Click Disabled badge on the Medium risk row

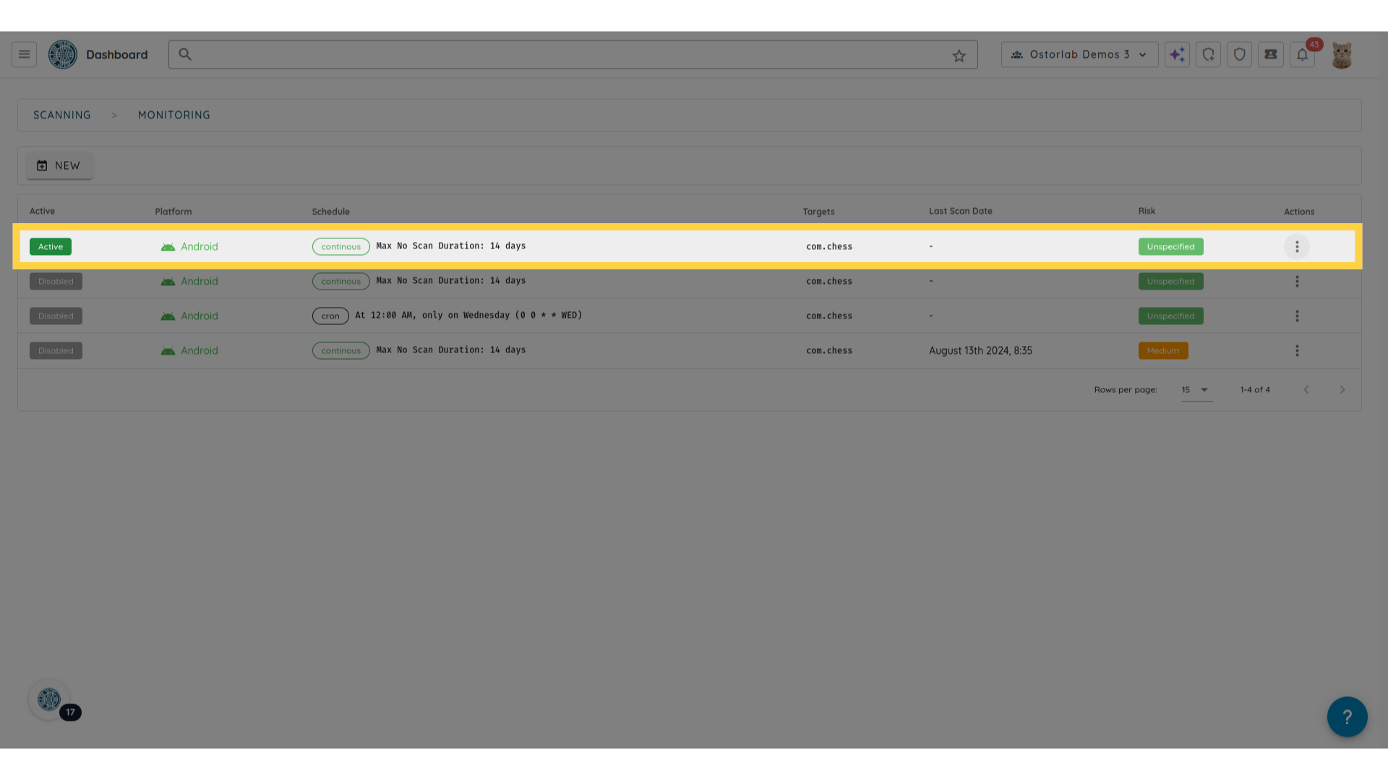56,351
